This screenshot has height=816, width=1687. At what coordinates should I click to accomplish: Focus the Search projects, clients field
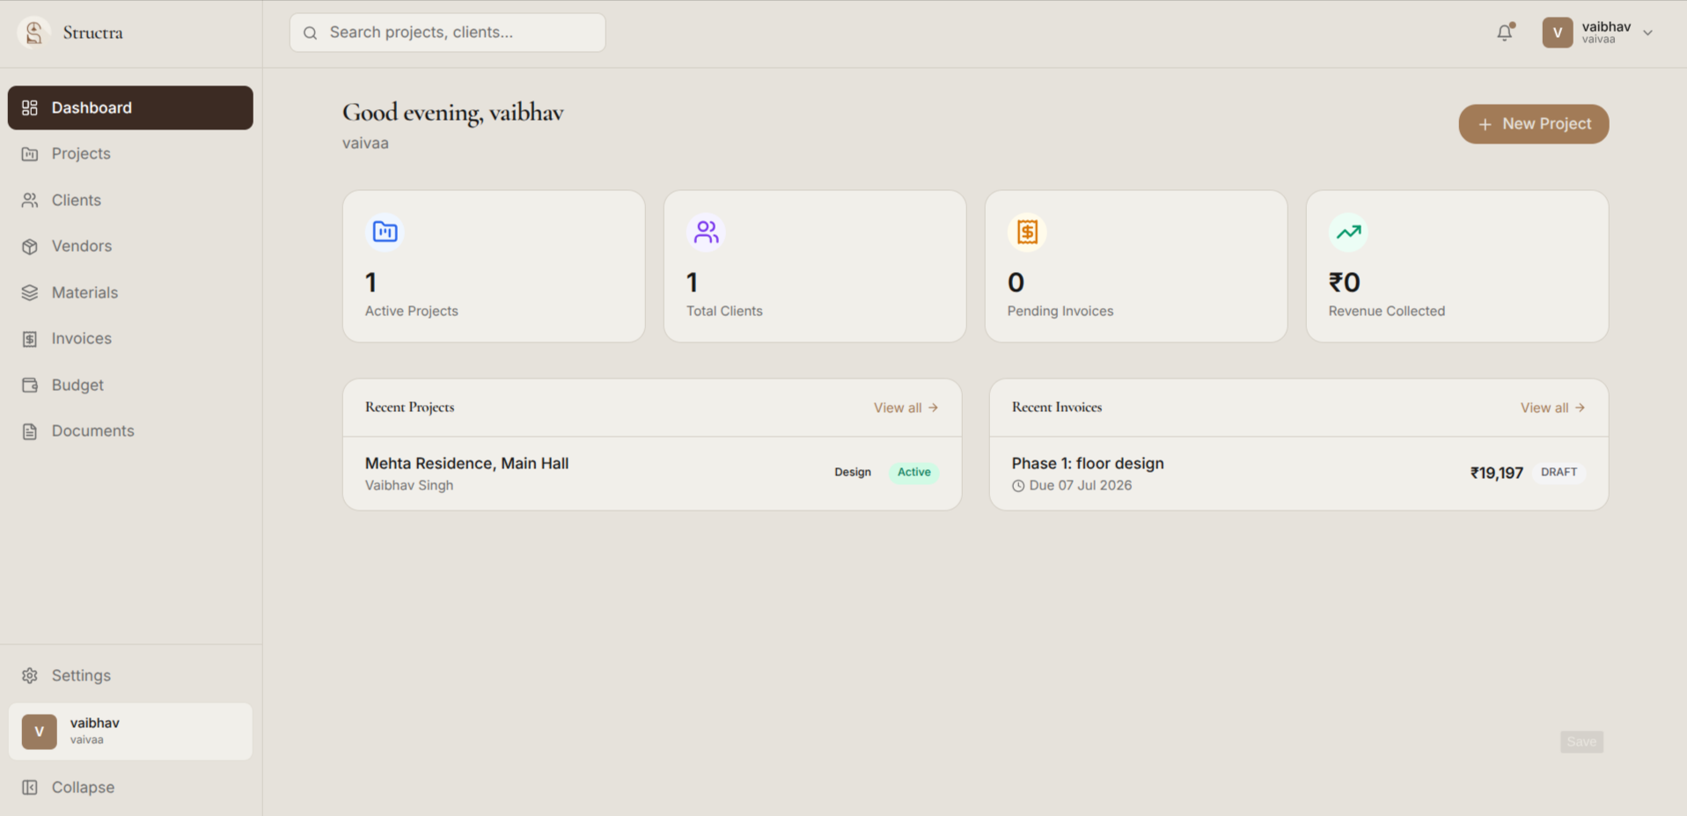[447, 33]
